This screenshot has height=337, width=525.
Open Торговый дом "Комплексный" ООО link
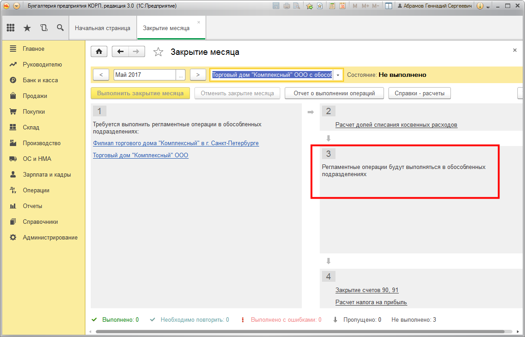click(141, 155)
